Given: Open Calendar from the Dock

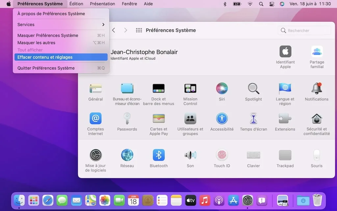Looking at the screenshot, I should click(134, 200).
